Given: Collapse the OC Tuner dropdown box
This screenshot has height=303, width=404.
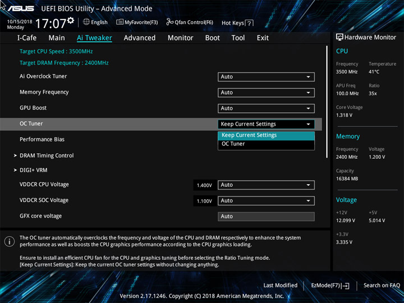Looking at the screenshot, I should [x=266, y=124].
